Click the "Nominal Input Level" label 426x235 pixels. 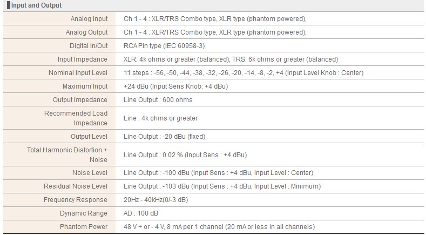pos(78,73)
